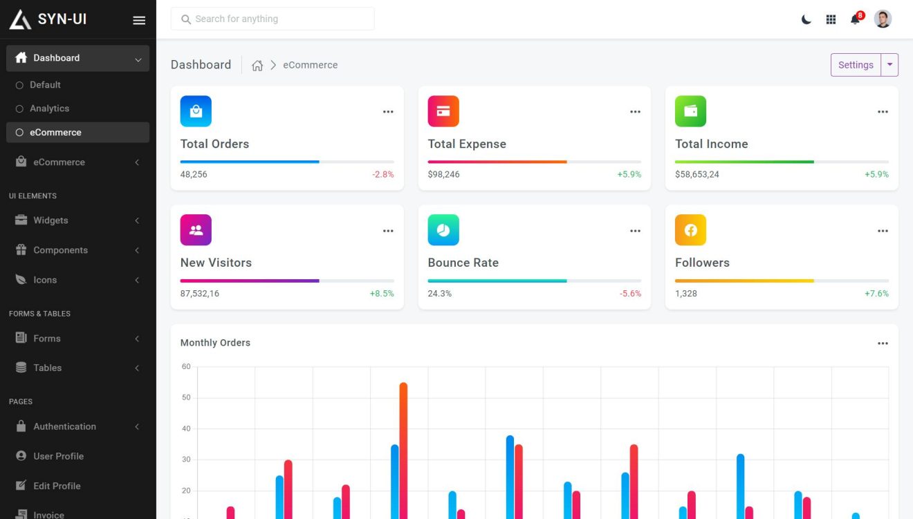Image resolution: width=913 pixels, height=519 pixels.
Task: Click the New Visitors people icon
Action: [196, 229]
